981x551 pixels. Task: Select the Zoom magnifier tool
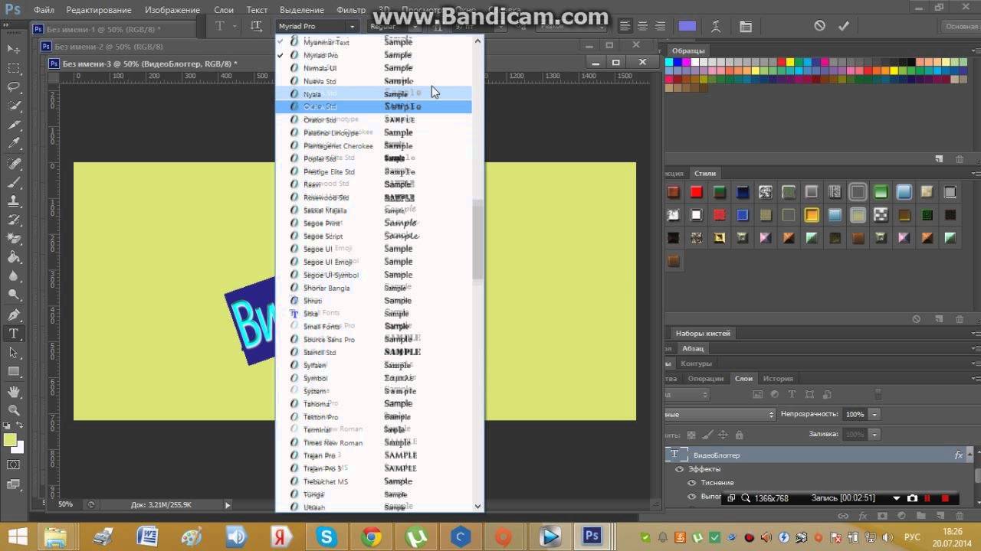click(x=14, y=411)
